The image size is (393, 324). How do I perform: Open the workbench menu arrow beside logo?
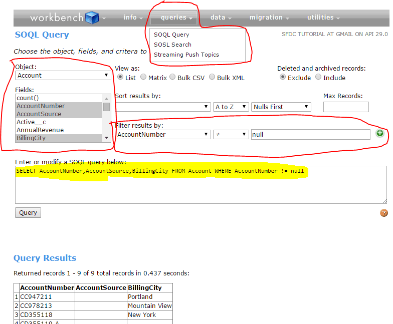point(104,18)
